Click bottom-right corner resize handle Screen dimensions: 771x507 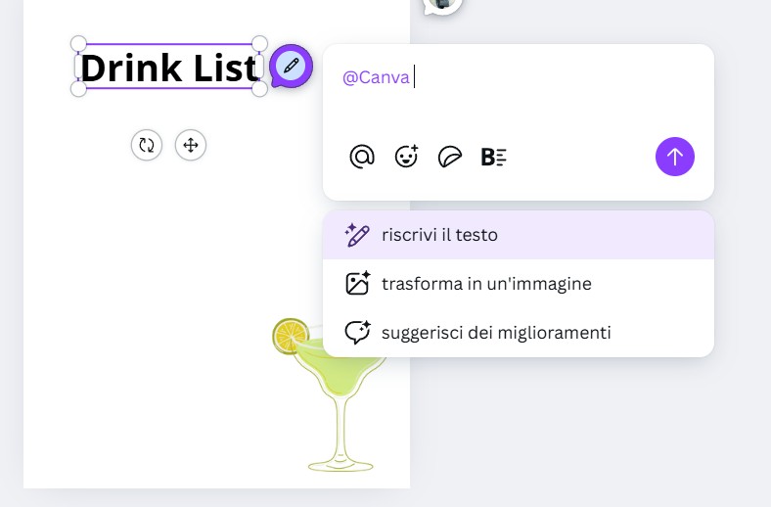[x=259, y=89]
